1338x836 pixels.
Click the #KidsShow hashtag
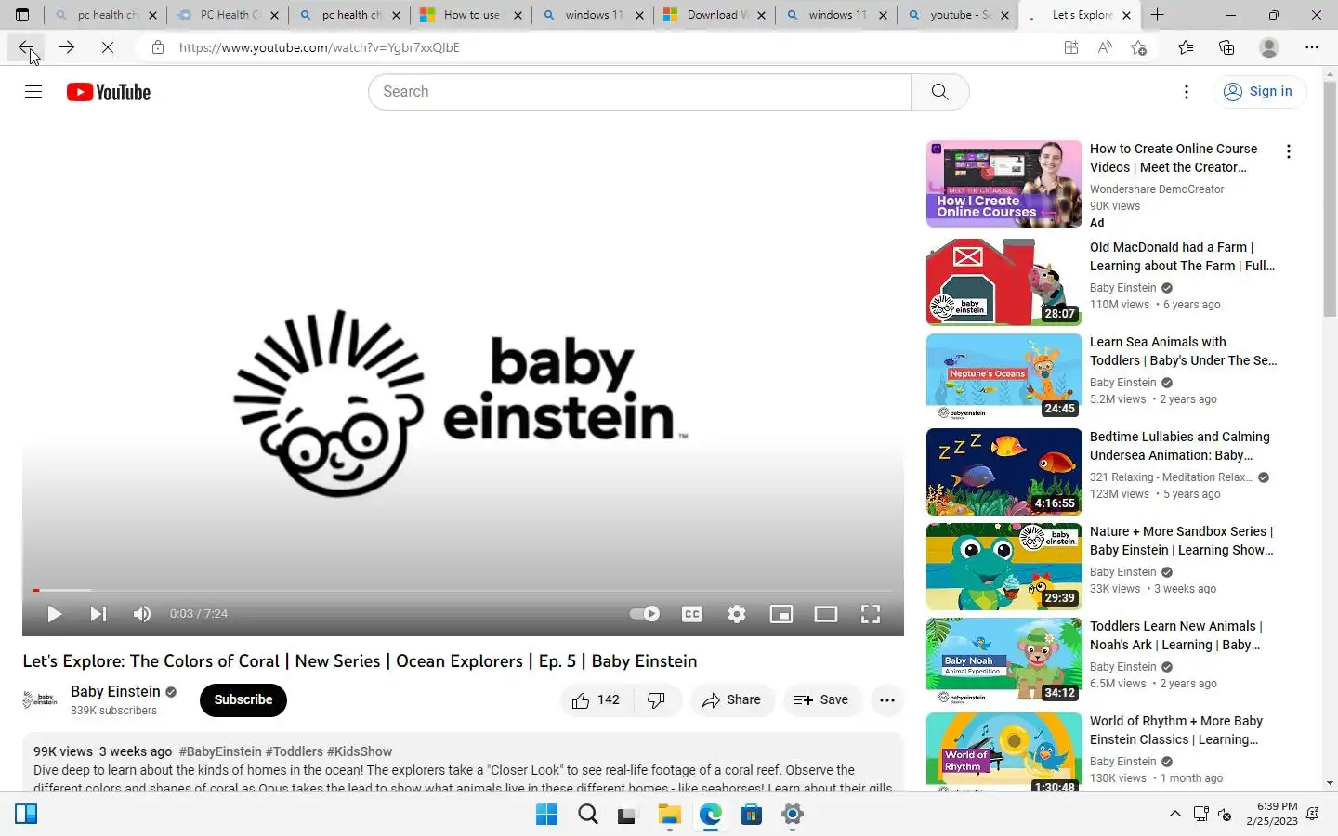click(x=360, y=751)
